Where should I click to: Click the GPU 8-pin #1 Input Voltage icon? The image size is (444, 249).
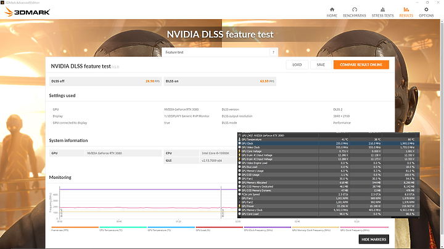coord(239,155)
